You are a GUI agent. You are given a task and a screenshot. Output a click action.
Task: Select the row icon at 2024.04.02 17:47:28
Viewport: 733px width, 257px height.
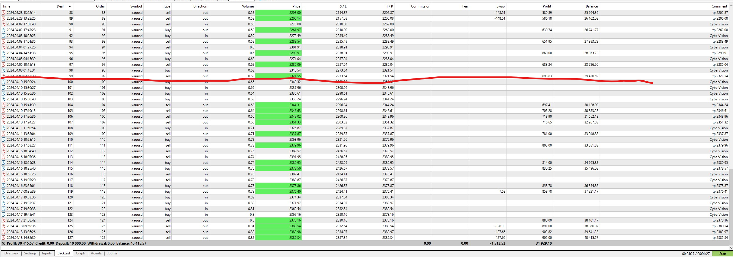click(x=4, y=30)
